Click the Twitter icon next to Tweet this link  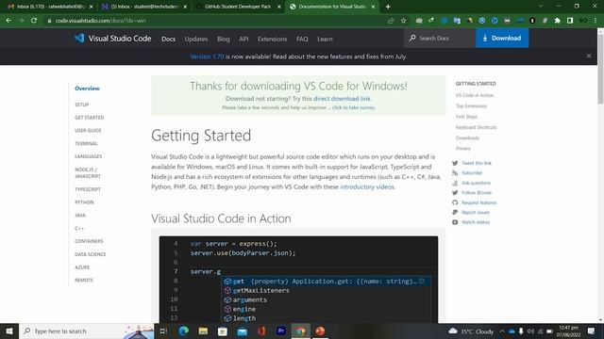point(455,163)
